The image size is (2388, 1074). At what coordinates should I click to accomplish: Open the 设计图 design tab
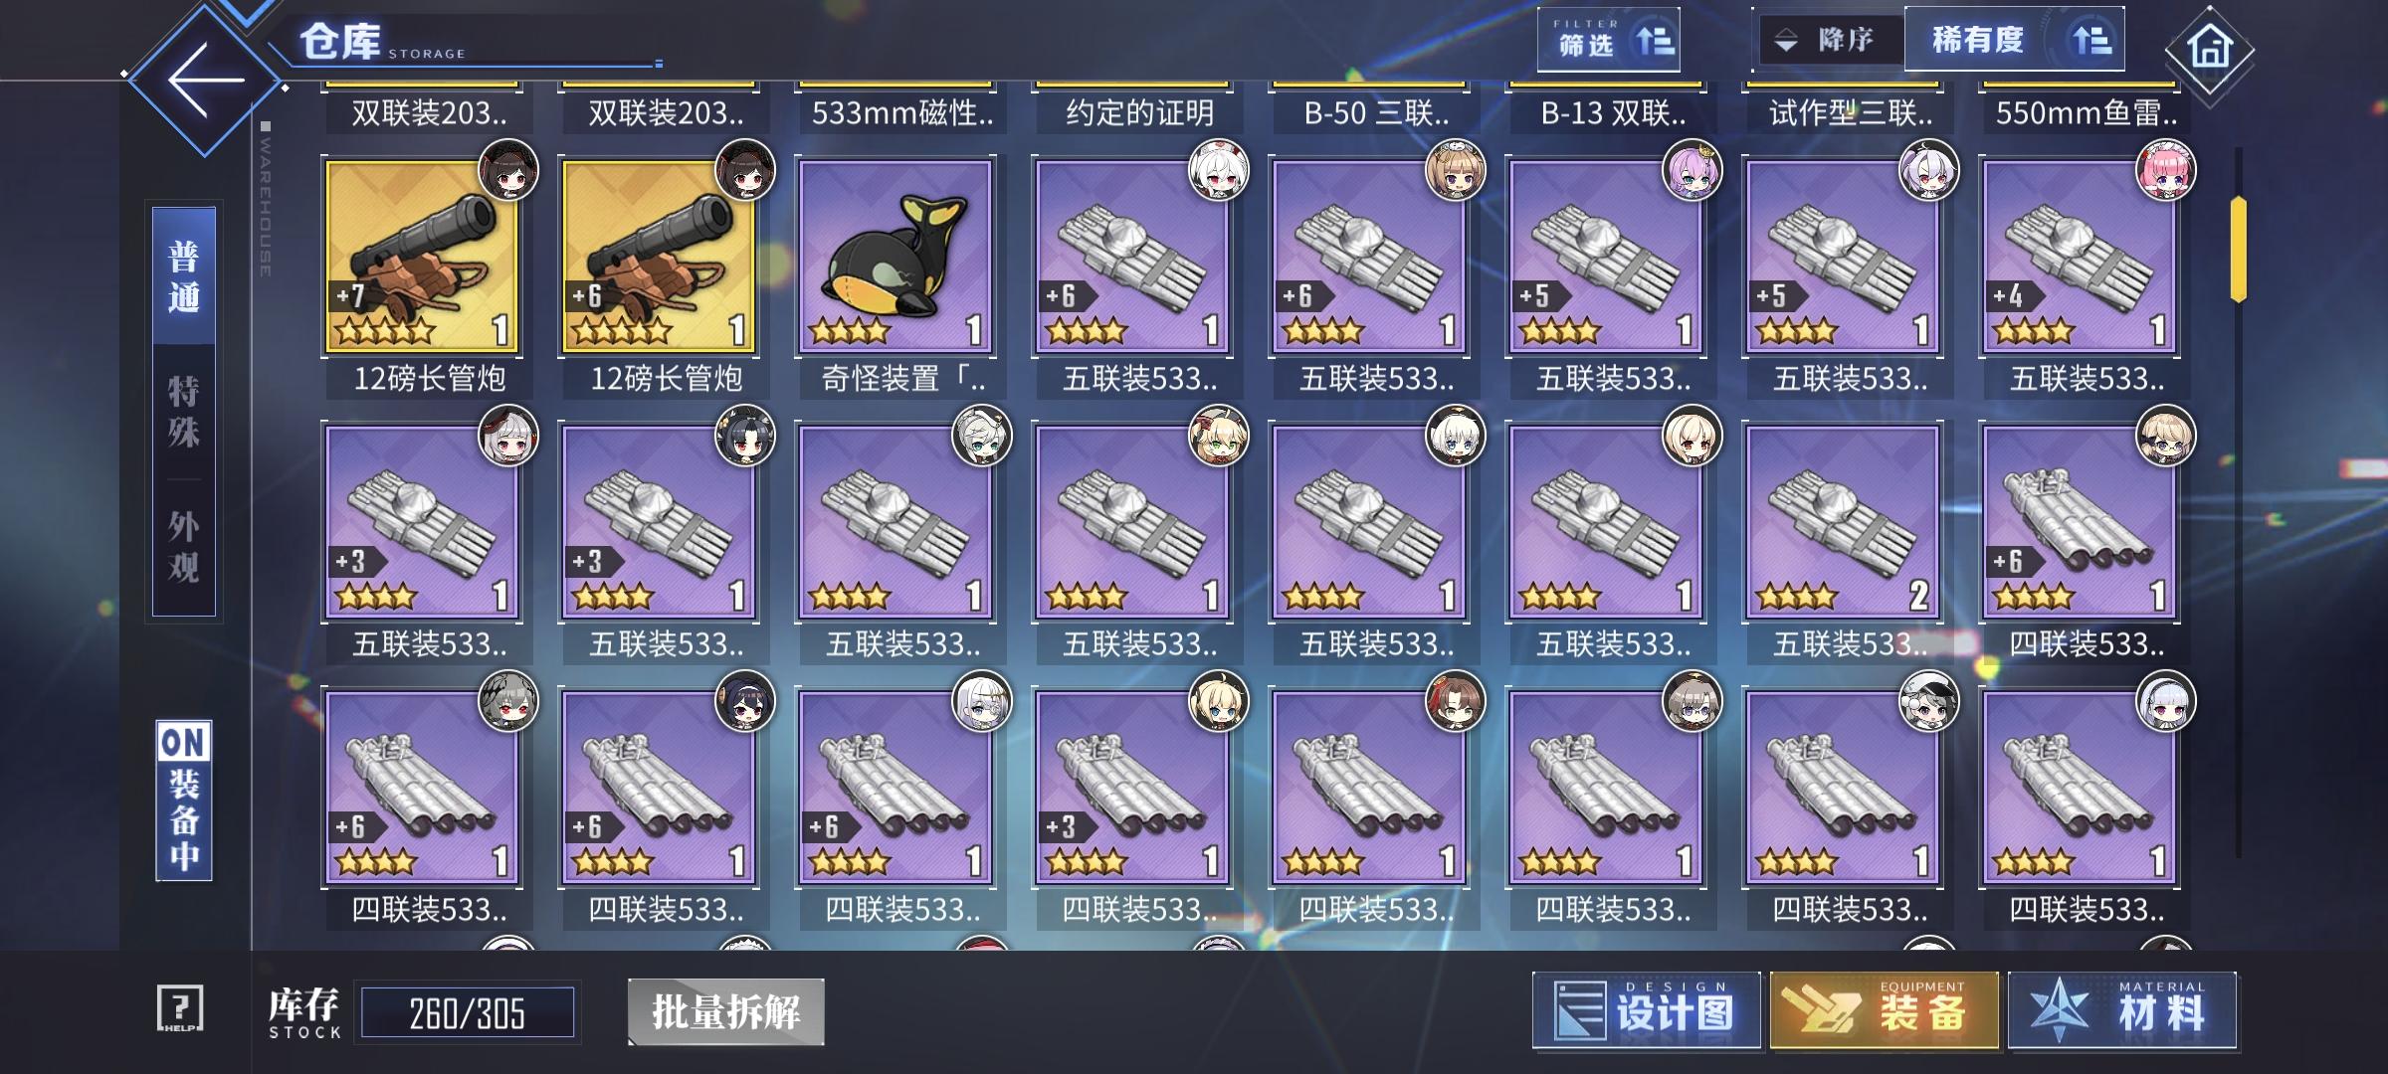[1647, 1011]
